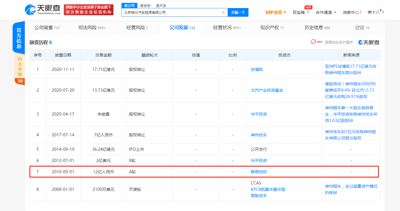Open the 茅十八 user account dropdown
The width and height of the screenshot is (400, 211).
376,12
